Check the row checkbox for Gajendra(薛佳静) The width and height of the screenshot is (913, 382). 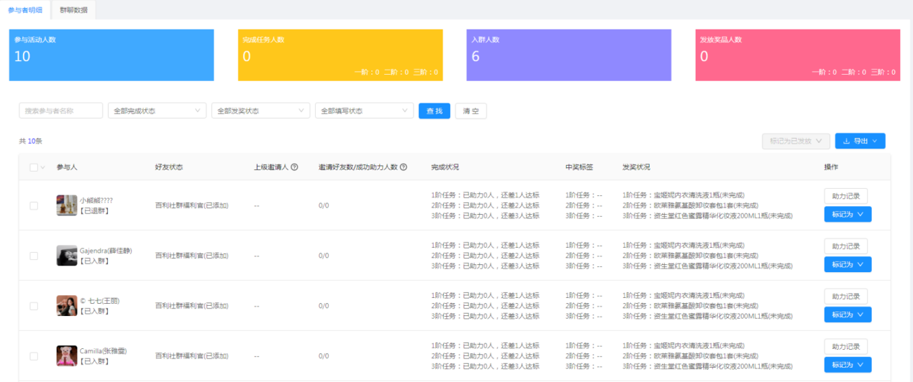[x=34, y=256]
